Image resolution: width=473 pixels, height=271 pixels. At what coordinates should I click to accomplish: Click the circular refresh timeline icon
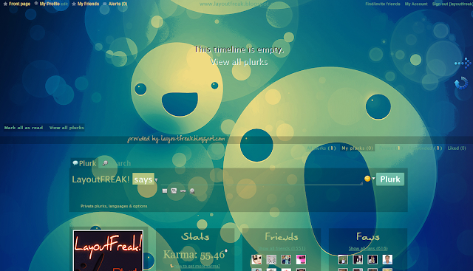(461, 83)
